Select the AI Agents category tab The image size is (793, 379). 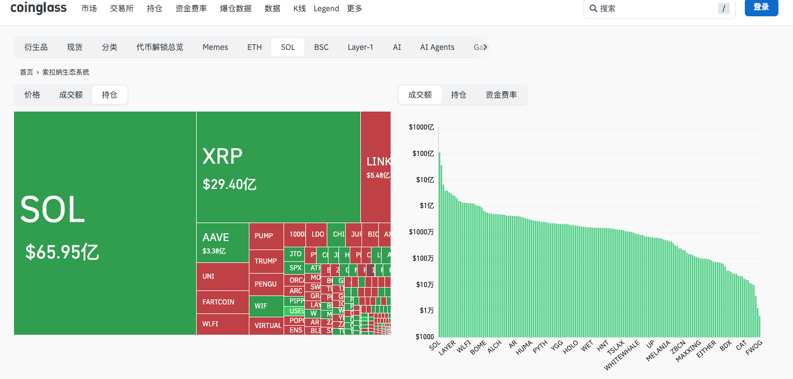click(437, 47)
